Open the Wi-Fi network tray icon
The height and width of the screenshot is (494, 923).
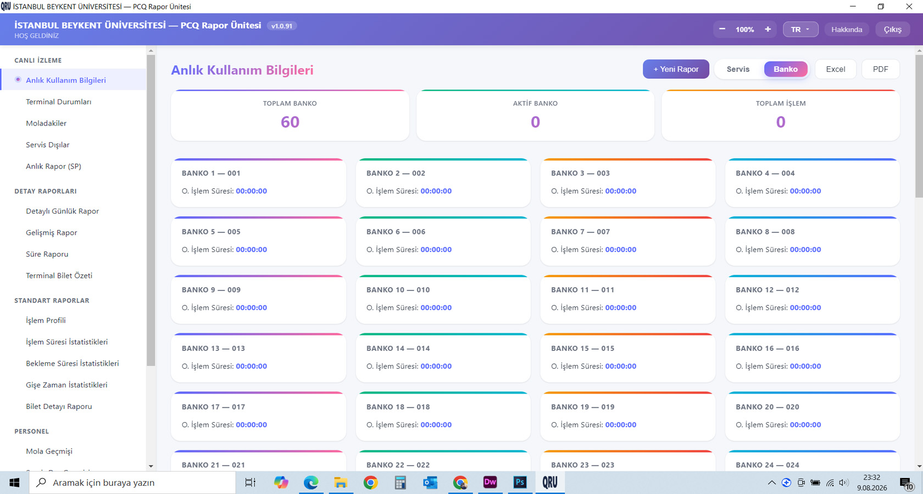[x=830, y=483]
